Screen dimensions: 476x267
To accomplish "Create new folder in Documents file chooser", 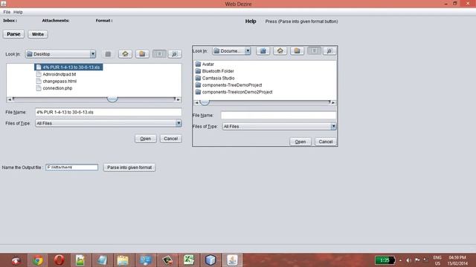I will point(297,51).
